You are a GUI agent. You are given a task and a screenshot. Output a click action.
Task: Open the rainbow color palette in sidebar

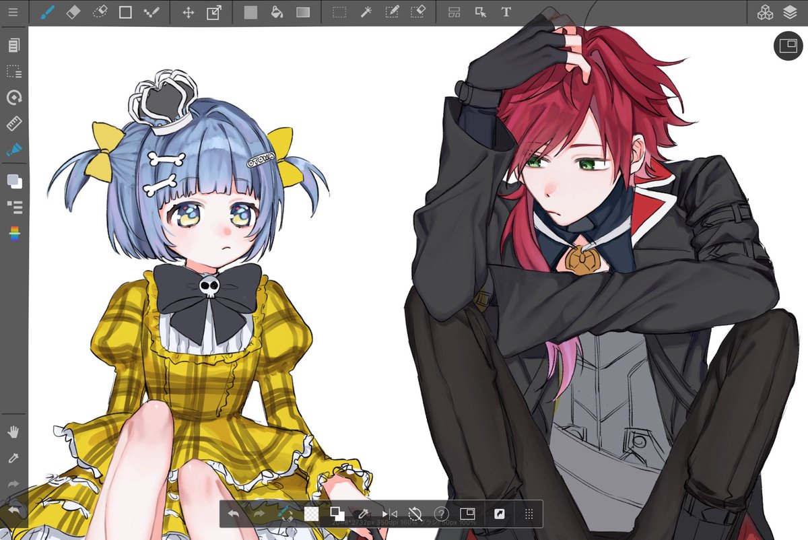(13, 233)
